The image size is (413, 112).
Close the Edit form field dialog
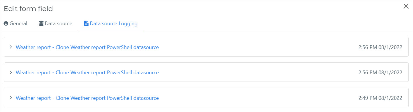click(406, 6)
